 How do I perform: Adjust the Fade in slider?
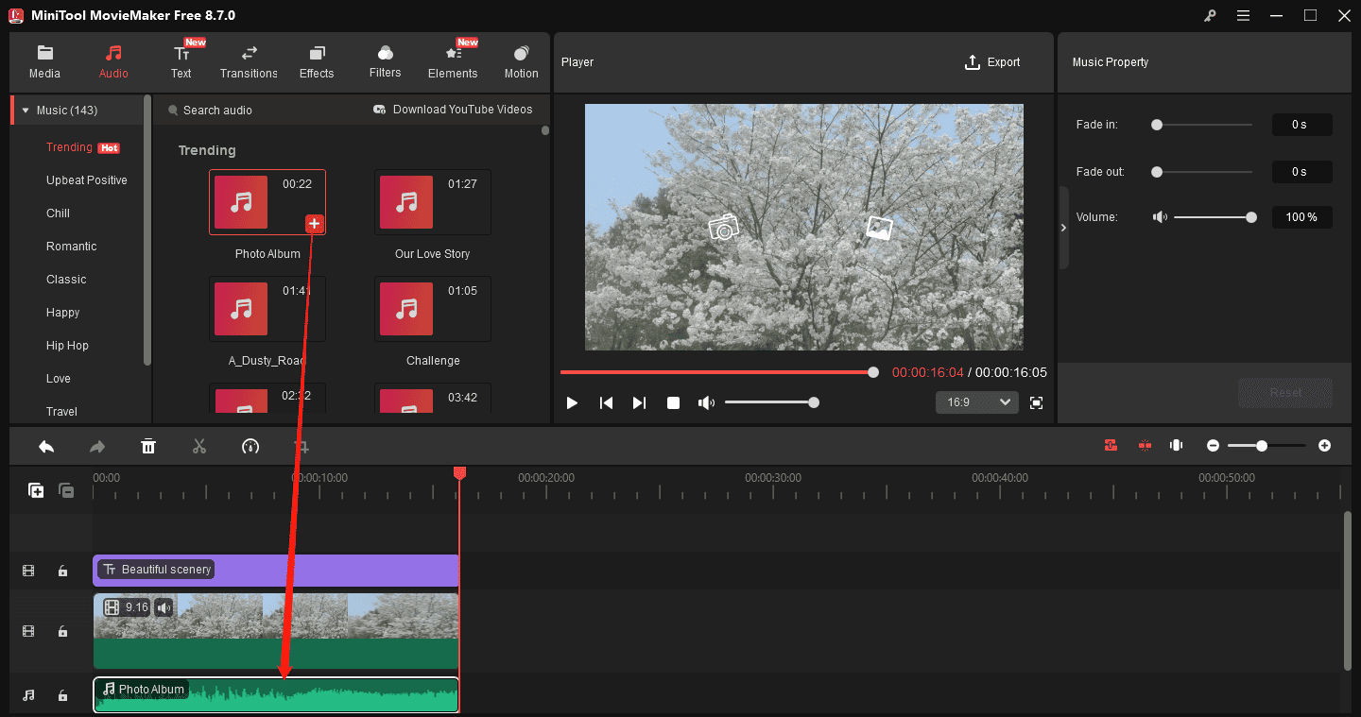coord(1202,125)
